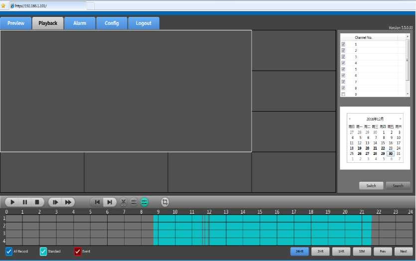Select the 2HR timeline zoom button
The width and height of the screenshot is (416, 261).
point(320,252)
